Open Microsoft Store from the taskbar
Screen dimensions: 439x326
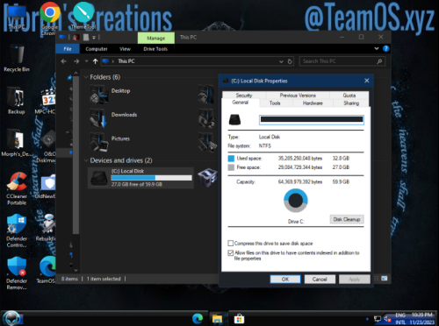coord(239,318)
